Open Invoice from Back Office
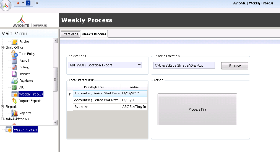Image resolution: width=280 pixels, height=152 pixels. pos(24,74)
